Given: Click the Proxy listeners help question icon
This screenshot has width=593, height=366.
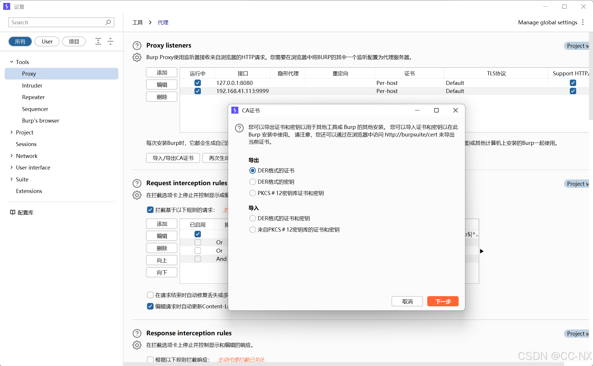Looking at the screenshot, I should pos(137,45).
